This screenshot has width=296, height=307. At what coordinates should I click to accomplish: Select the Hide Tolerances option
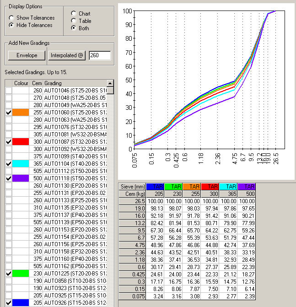click(11, 25)
